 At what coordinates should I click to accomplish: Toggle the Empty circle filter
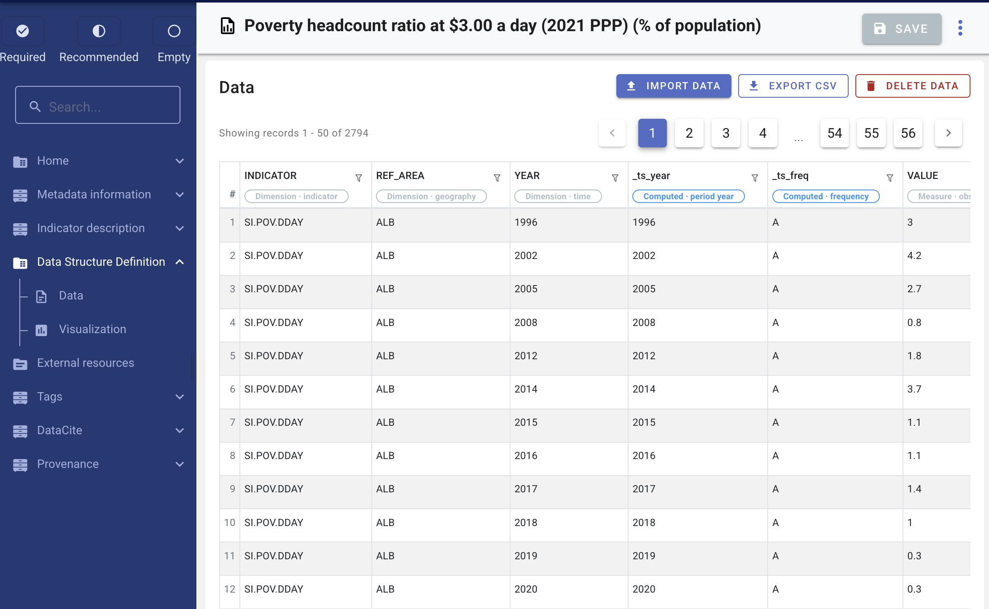[x=174, y=31]
